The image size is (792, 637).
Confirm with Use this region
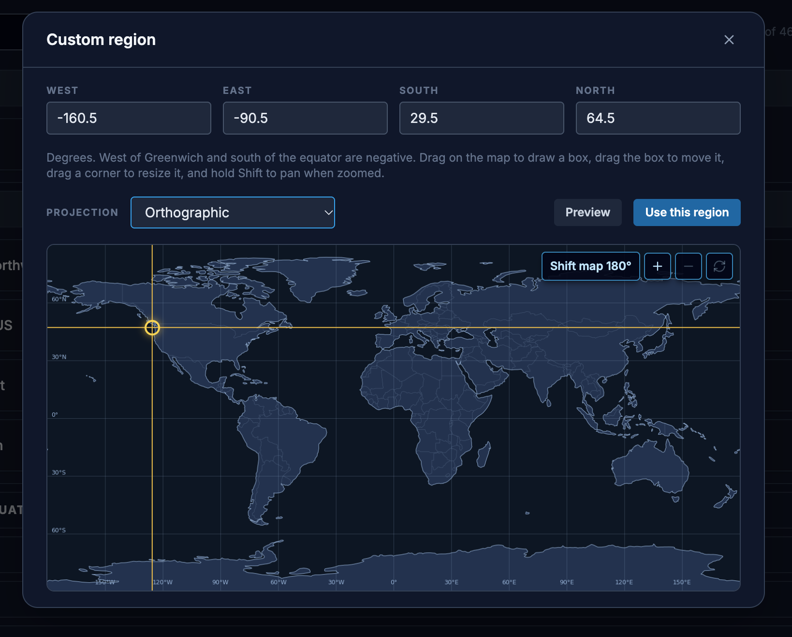[687, 212]
